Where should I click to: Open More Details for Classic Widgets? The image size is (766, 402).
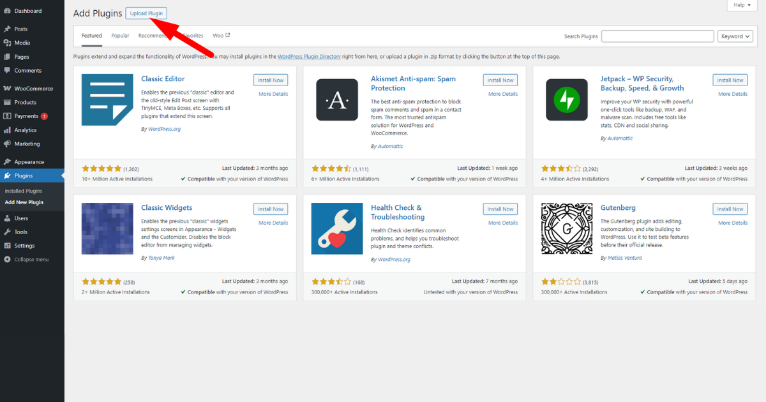pyautogui.click(x=273, y=223)
